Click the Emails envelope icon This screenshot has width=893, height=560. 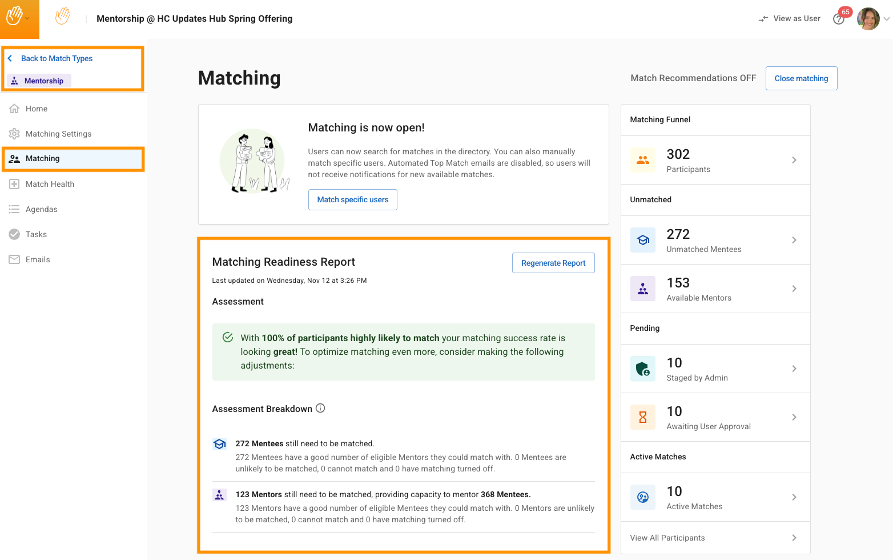click(14, 259)
